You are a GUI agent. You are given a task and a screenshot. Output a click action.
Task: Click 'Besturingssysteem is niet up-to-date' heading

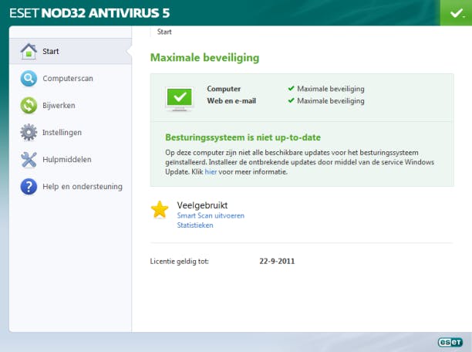[x=243, y=137]
